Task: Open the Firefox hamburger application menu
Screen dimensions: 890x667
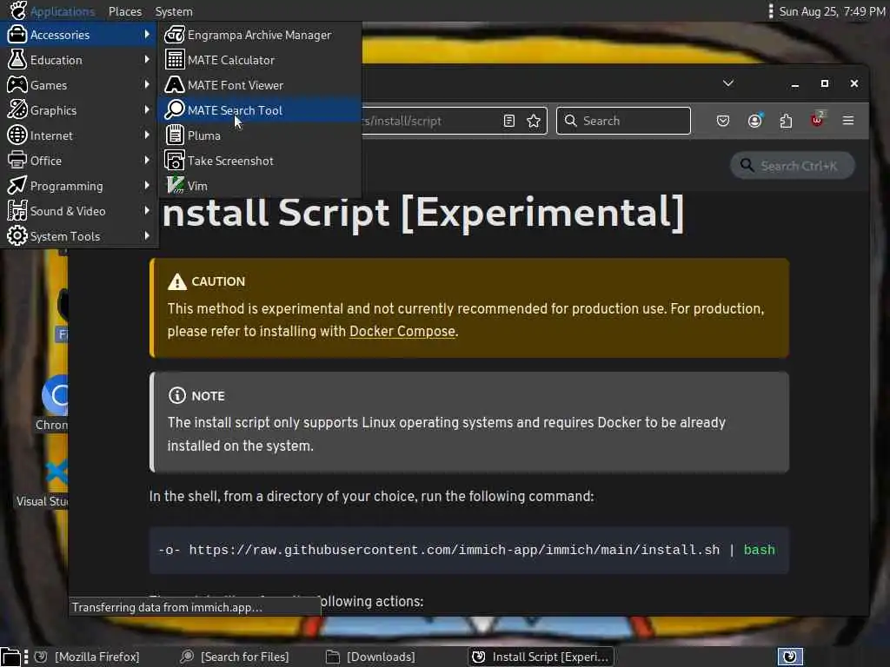Action: (x=848, y=120)
